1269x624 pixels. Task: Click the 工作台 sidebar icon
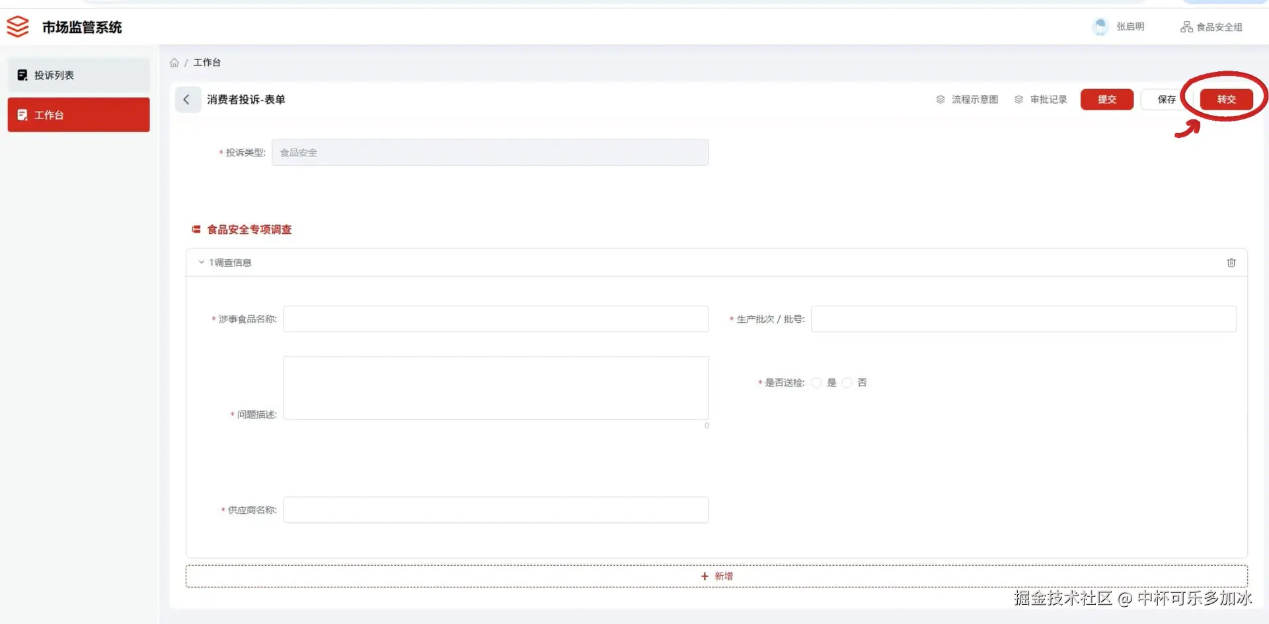tap(22, 115)
